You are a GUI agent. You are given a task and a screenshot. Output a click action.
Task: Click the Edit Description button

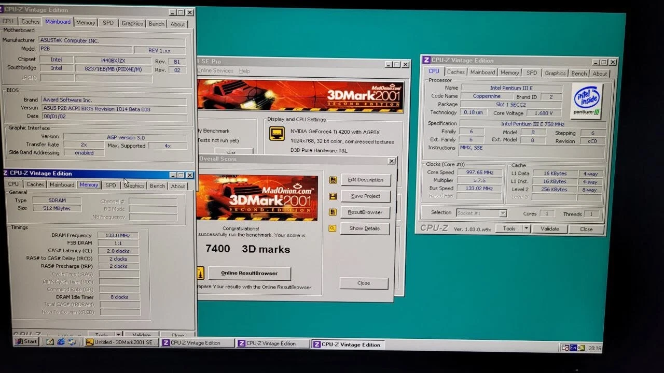[365, 180]
